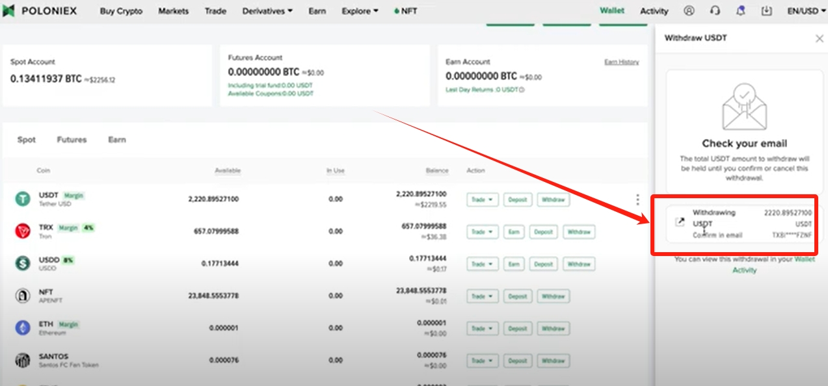Click the USDT Tether coin icon
Screen dimensions: 828x386
pos(23,199)
